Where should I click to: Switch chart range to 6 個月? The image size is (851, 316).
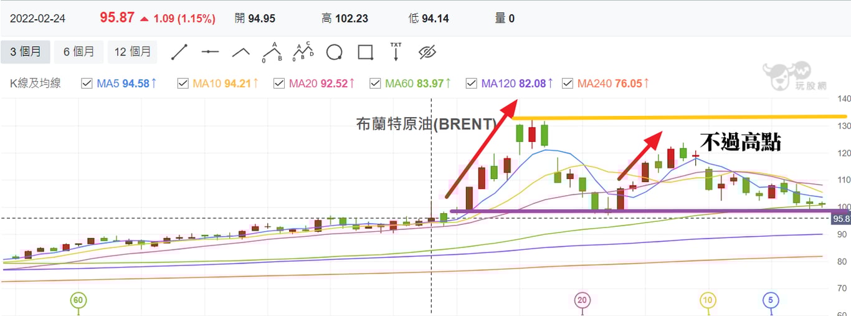click(x=78, y=52)
